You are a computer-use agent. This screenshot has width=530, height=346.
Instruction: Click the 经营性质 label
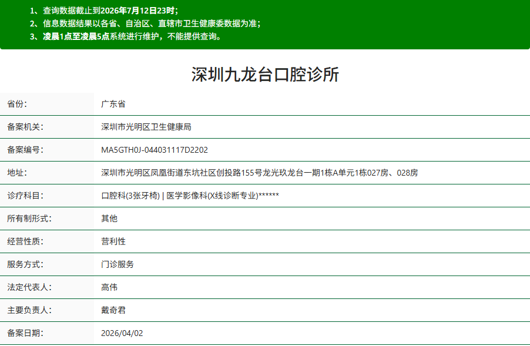pos(25,241)
